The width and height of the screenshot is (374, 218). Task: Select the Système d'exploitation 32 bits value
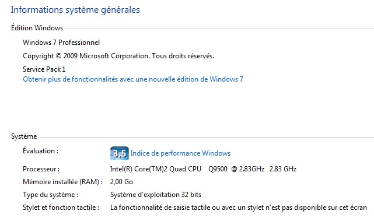156,195
